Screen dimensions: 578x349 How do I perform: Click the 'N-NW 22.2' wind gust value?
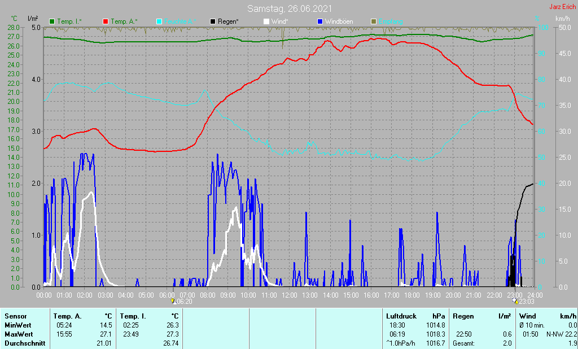(x=561, y=334)
